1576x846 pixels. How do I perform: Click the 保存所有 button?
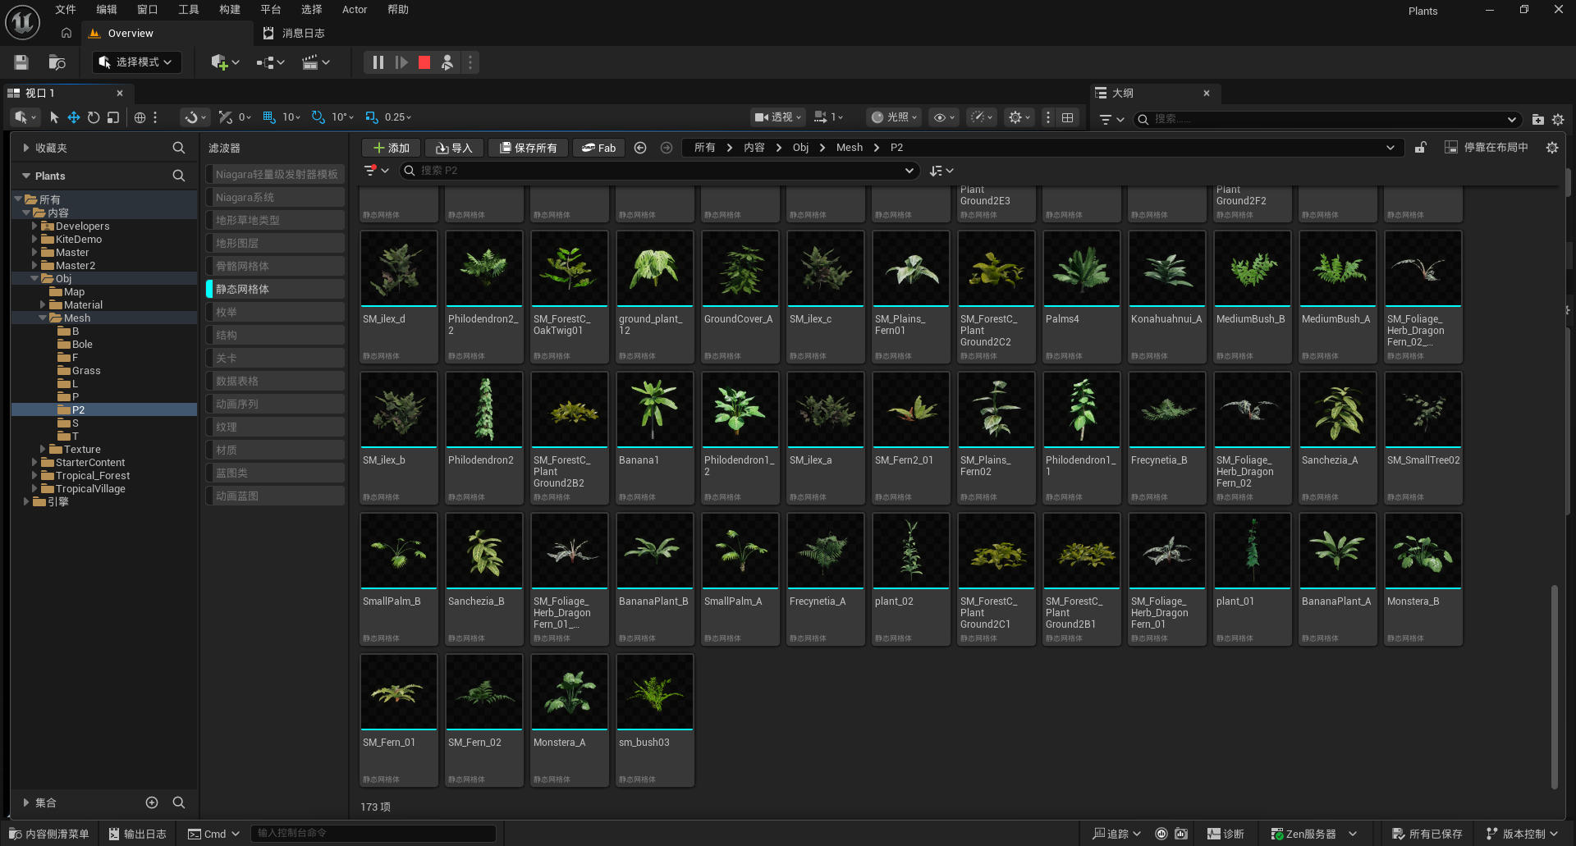529,148
